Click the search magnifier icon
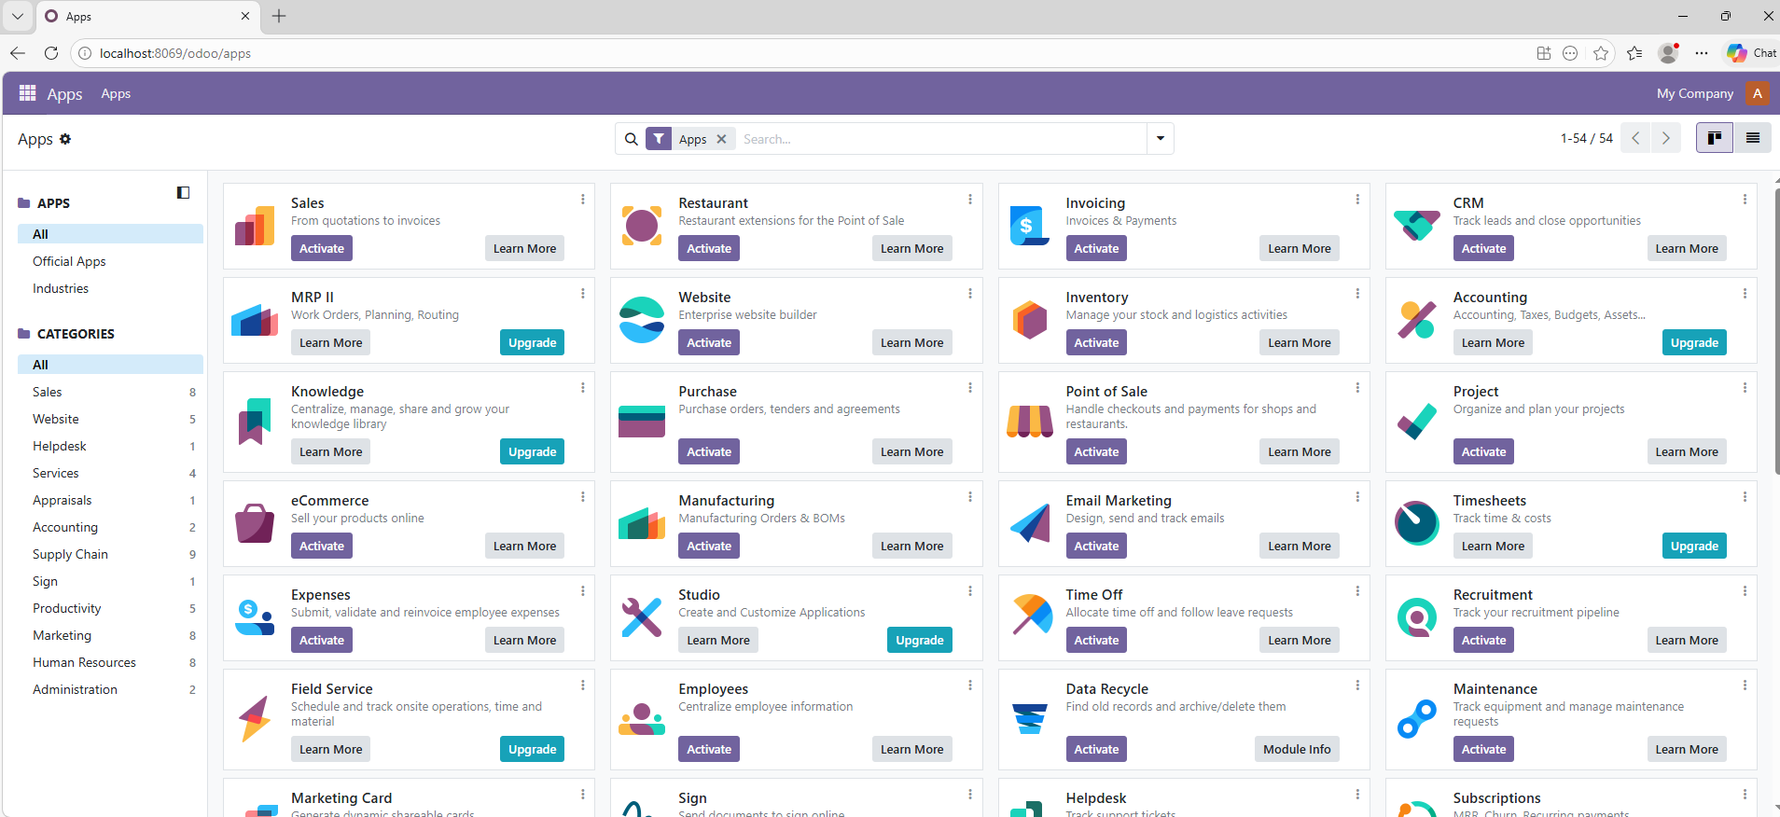 click(x=632, y=139)
